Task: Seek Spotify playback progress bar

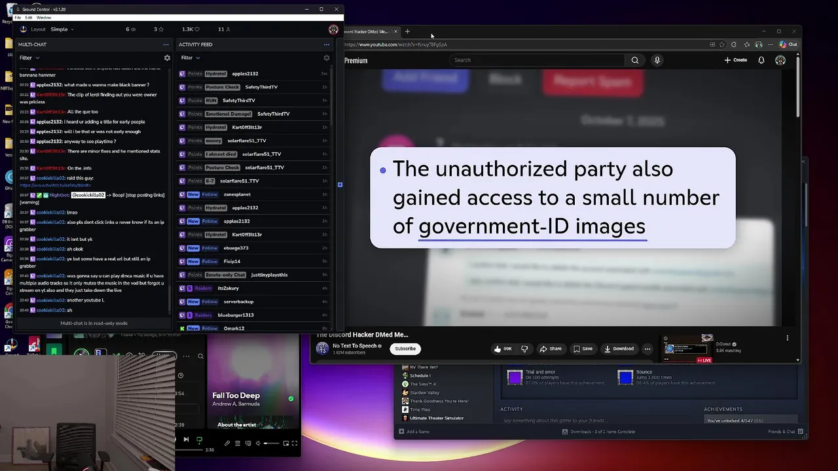Action: [x=190, y=449]
